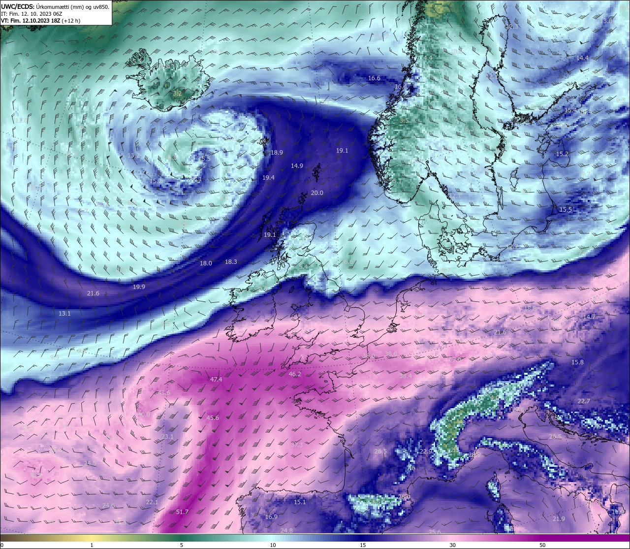630x549 pixels.
Task: Click the 24.6 value label
Action: (109, 506)
